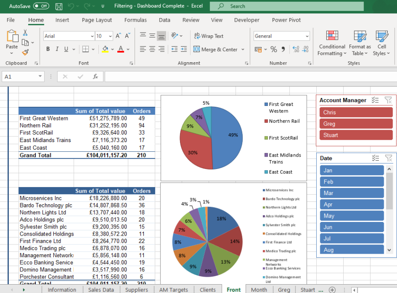Image resolution: width=397 pixels, height=293 pixels.
Task: Enable multi-select on Date slicer
Action: click(375, 158)
